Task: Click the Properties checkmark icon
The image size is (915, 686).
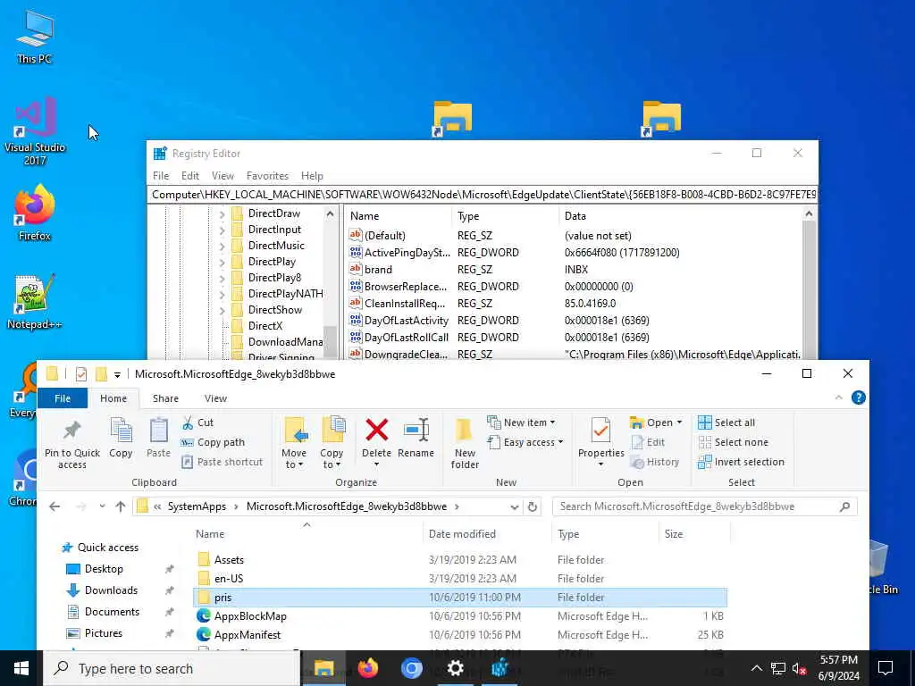Action: pos(600,431)
